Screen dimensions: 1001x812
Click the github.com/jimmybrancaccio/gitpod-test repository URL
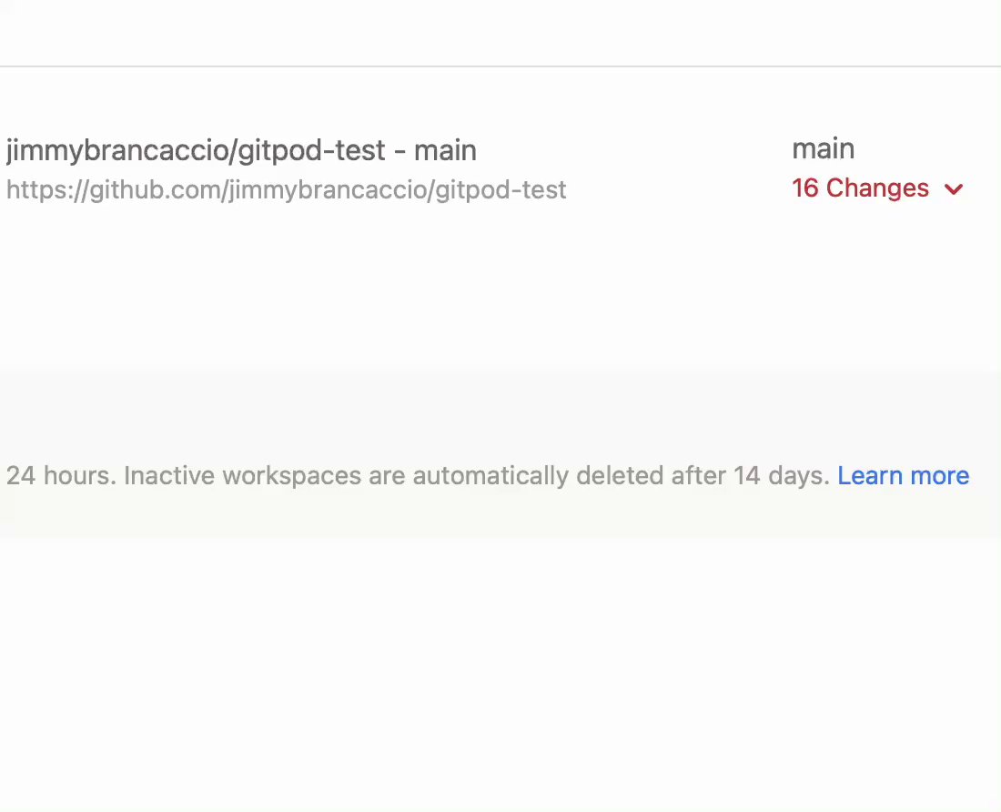(x=286, y=189)
